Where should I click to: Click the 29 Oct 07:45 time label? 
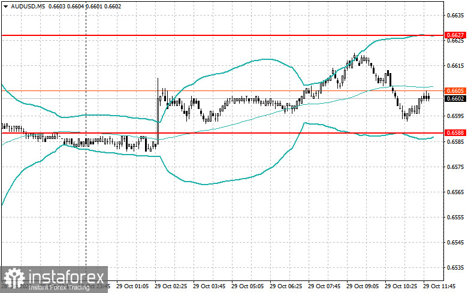click(x=324, y=286)
